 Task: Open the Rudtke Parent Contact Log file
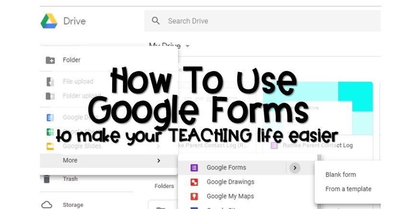312,146
